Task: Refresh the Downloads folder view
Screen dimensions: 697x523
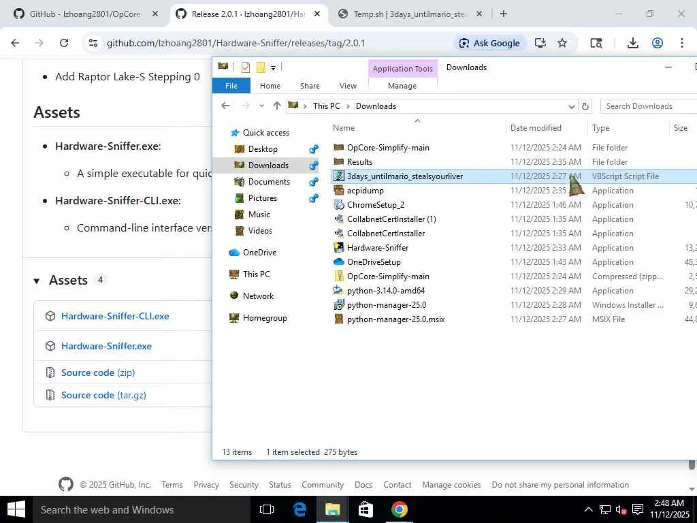Action: pos(585,106)
